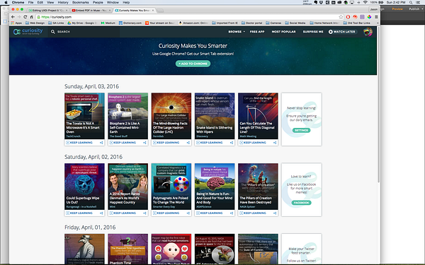Image resolution: width=425 pixels, height=265 pixels.
Task: Share the Pillars of Creation card
Action: pyautogui.click(x=275, y=213)
